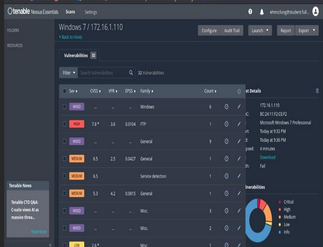The height and width of the screenshot is (247, 323).
Task: Click the edit pencil in Windows row
Action: [239, 107]
